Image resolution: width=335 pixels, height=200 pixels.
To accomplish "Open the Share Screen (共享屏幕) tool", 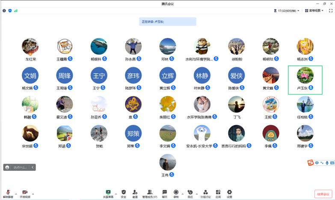I will click(x=109, y=194).
